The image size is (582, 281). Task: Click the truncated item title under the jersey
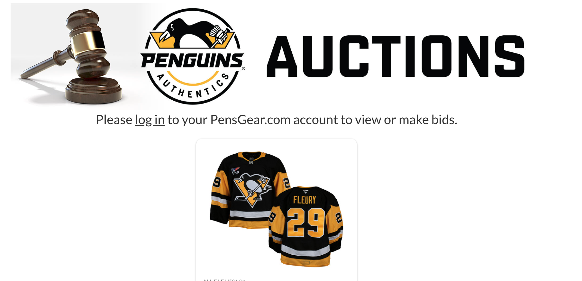click(224, 280)
